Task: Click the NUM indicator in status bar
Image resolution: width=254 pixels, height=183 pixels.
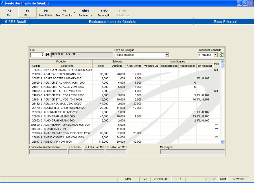Action: click(x=223, y=179)
